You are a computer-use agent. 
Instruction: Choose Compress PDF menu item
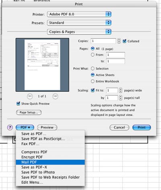[50, 152]
